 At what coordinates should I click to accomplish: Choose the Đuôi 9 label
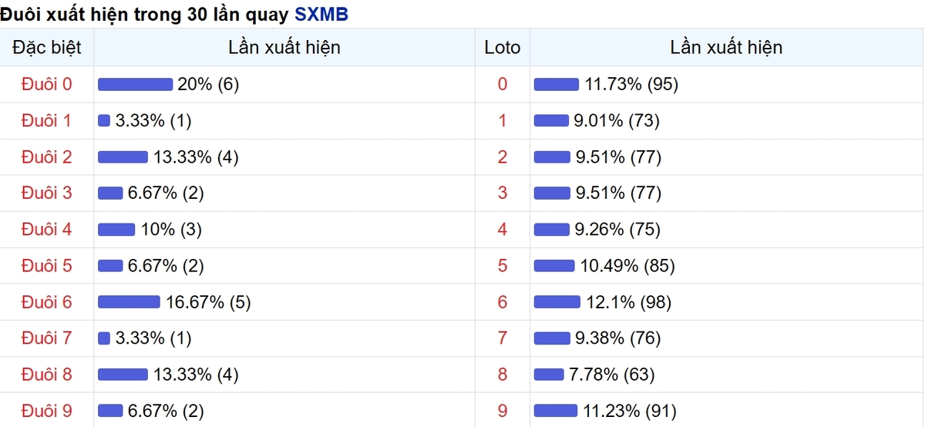47,411
